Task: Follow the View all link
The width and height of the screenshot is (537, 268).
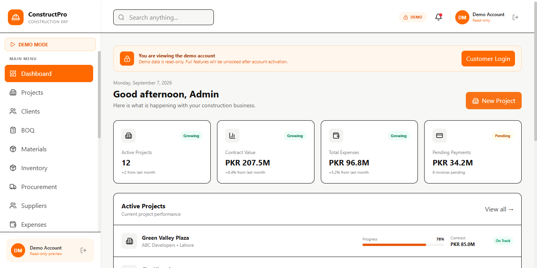Action: tap(499, 209)
